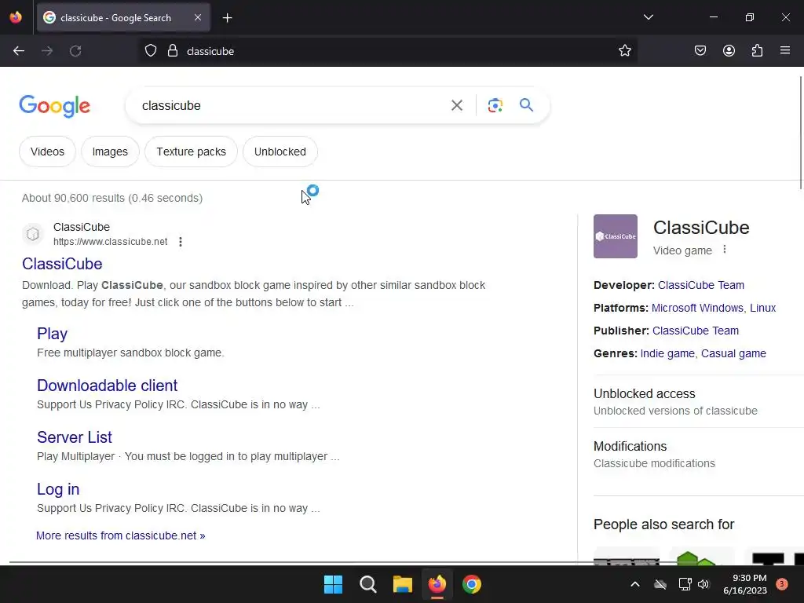Image resolution: width=804 pixels, height=603 pixels.
Task: Open the Server List sitelink
Action: tap(75, 437)
